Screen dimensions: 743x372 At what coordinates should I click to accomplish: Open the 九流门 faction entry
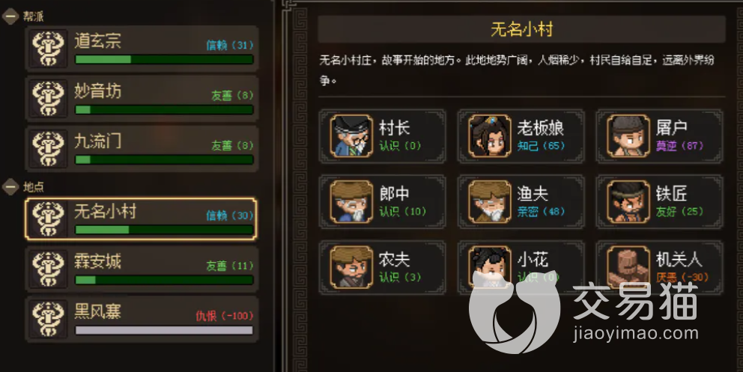[x=142, y=149]
